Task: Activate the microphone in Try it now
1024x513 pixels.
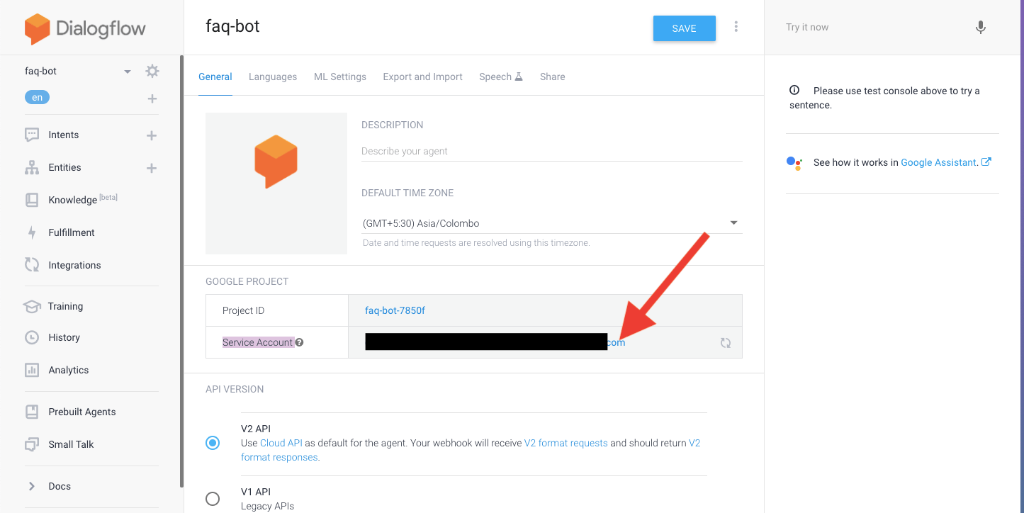Action: [981, 28]
